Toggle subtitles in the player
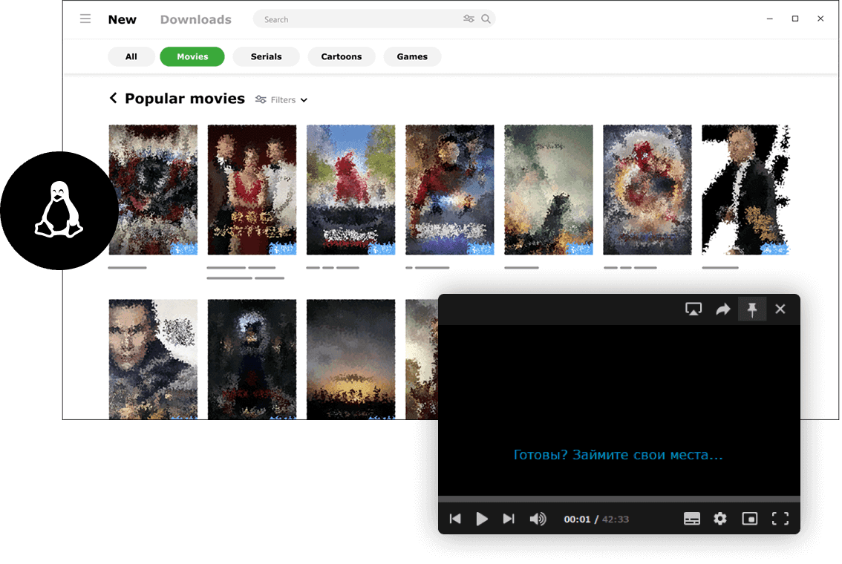Viewport: 842px width, 564px height. [x=692, y=519]
